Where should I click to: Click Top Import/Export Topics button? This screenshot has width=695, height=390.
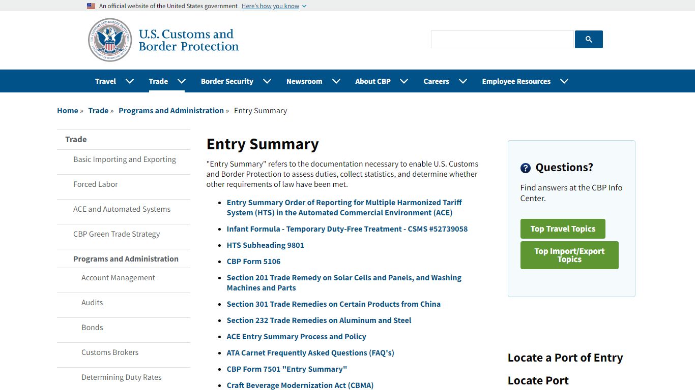click(x=569, y=255)
